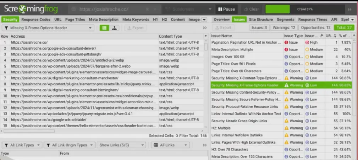
Task: Filter by Warnings: 12 button
Action: click(x=284, y=28)
